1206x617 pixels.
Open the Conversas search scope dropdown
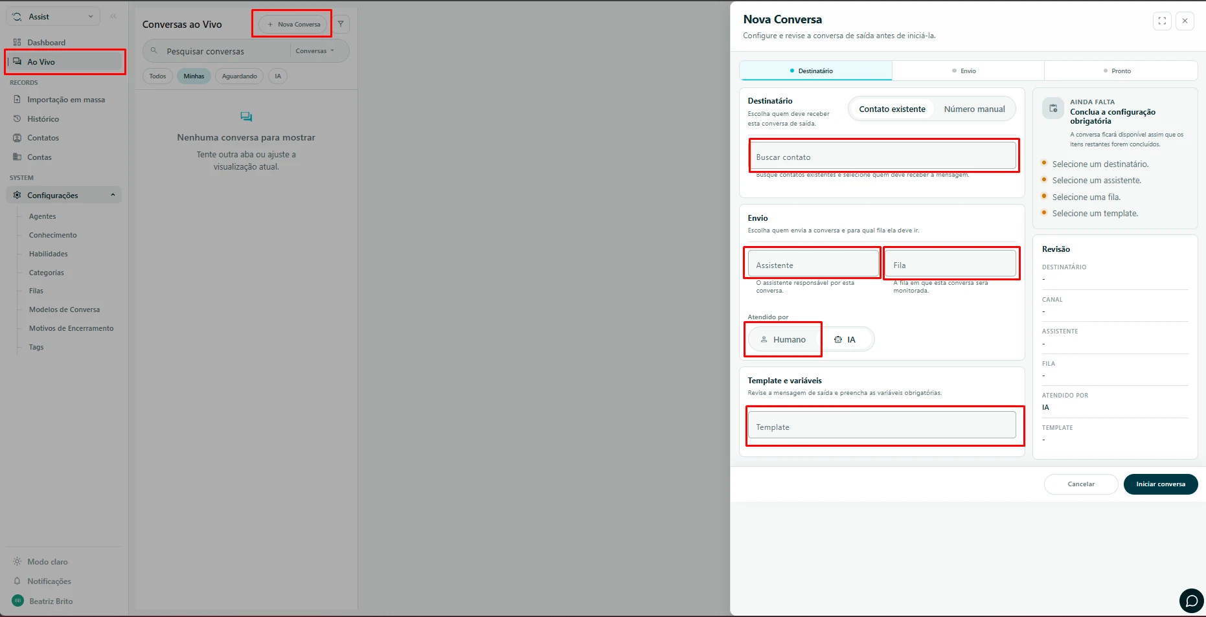(315, 51)
